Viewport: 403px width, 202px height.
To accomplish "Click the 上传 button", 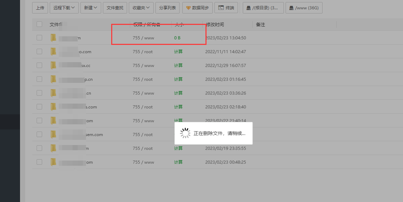I will [x=40, y=8].
